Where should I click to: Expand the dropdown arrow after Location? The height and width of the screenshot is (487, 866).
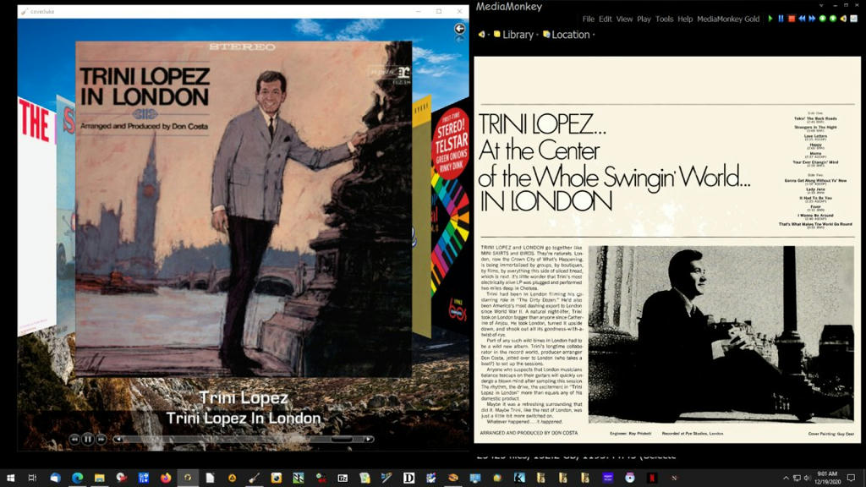tap(593, 35)
